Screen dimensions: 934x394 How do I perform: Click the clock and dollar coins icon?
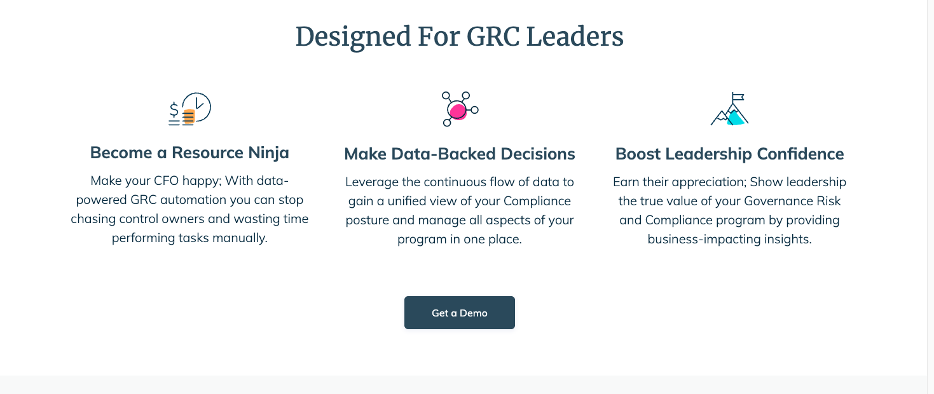tap(189, 109)
